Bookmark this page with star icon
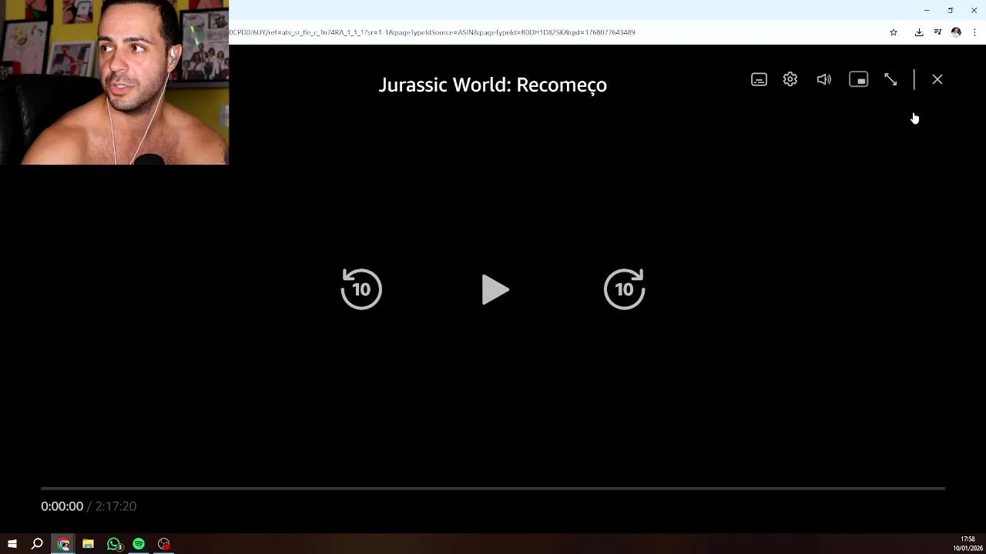 tap(894, 32)
